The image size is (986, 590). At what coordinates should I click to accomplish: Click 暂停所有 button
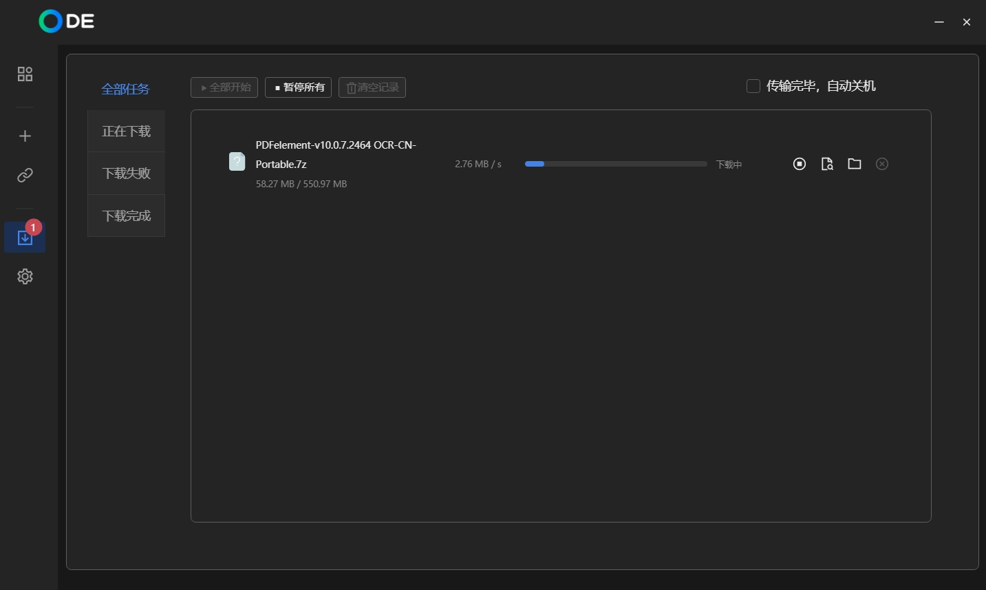[x=299, y=87]
